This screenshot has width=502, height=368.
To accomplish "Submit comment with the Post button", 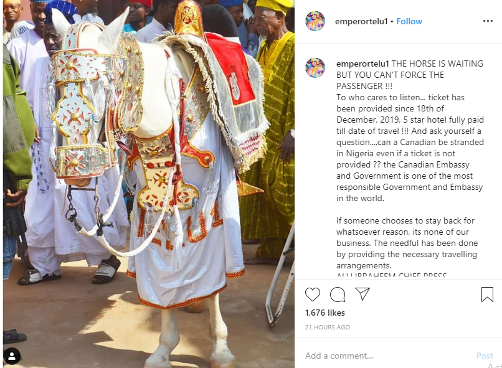I will point(485,356).
